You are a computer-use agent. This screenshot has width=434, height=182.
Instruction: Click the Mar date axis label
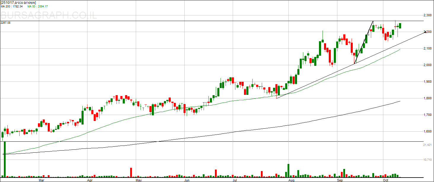(42, 180)
